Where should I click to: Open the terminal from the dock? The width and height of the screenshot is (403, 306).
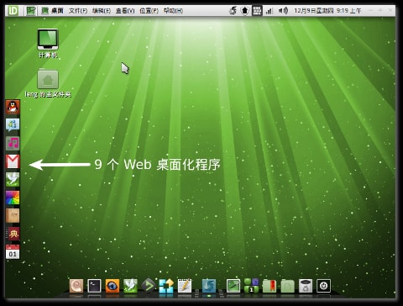coord(94,286)
